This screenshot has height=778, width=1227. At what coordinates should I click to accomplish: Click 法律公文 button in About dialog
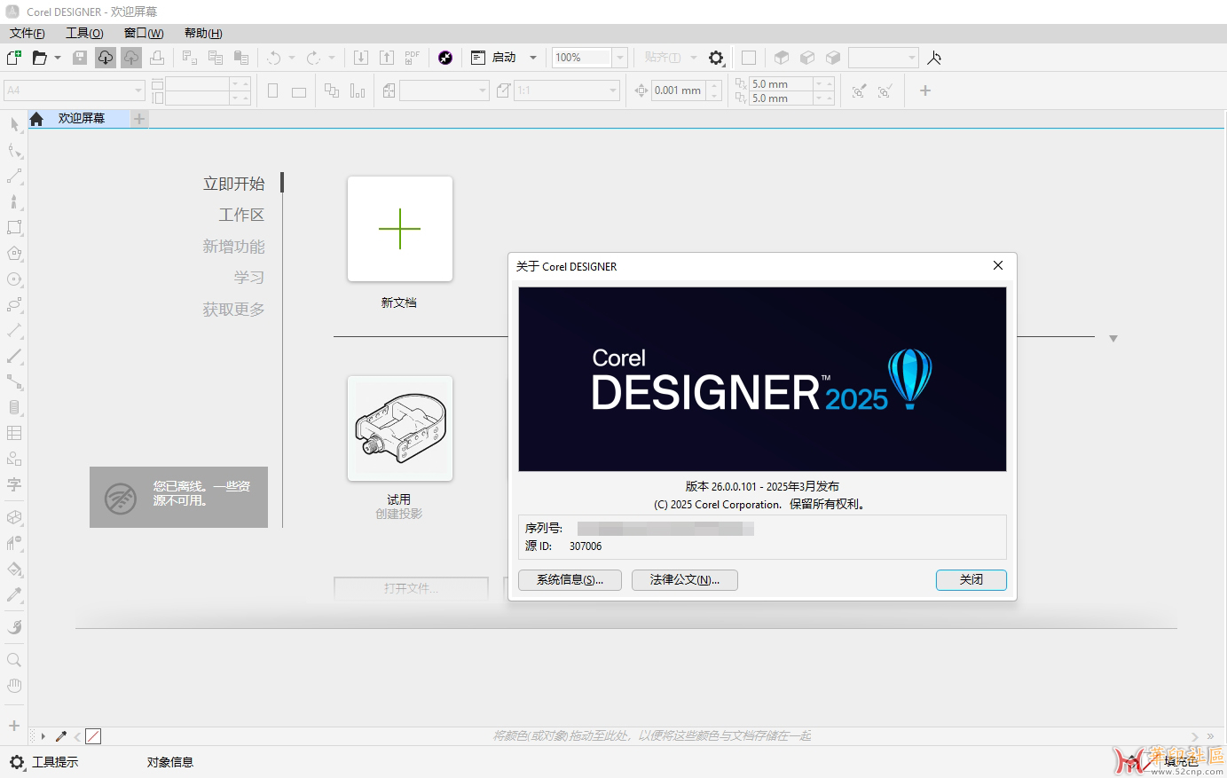(x=685, y=580)
